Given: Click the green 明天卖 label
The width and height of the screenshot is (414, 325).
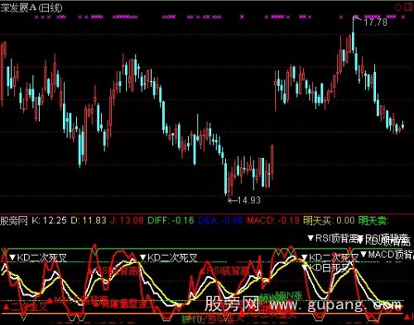Looking at the screenshot, I should click(373, 221).
